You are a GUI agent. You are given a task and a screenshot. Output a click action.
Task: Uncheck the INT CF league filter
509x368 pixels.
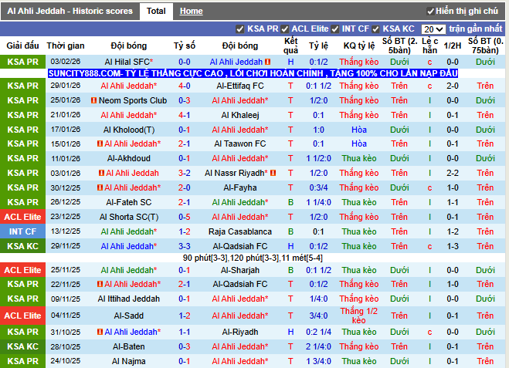point(335,29)
